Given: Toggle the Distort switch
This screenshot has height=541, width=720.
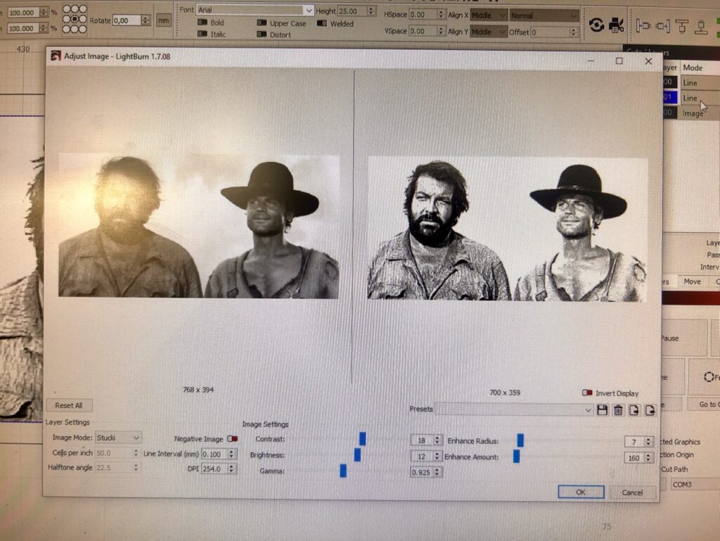Looking at the screenshot, I should [262, 34].
